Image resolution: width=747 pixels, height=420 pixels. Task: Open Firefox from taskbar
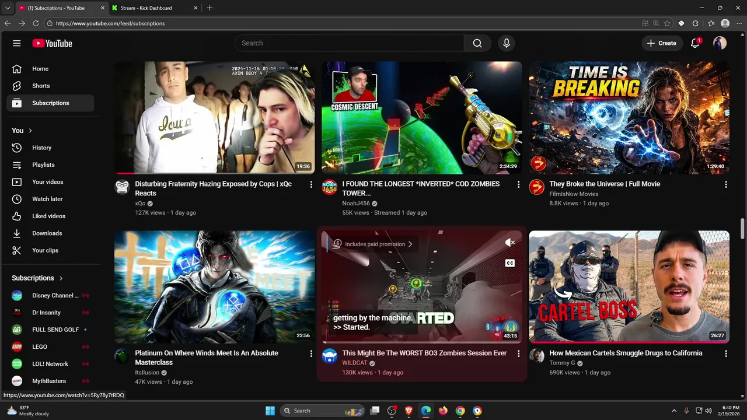click(x=443, y=411)
